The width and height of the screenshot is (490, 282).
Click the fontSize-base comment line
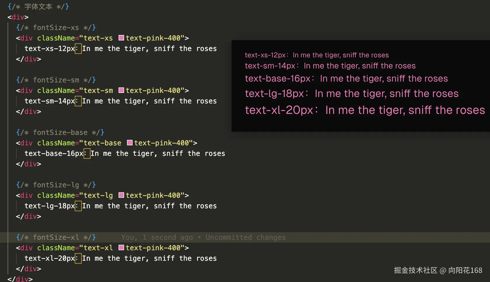coord(60,133)
